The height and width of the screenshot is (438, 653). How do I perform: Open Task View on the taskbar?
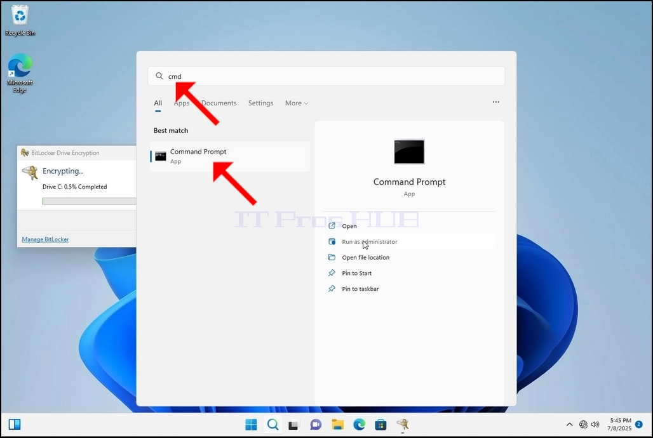click(294, 425)
